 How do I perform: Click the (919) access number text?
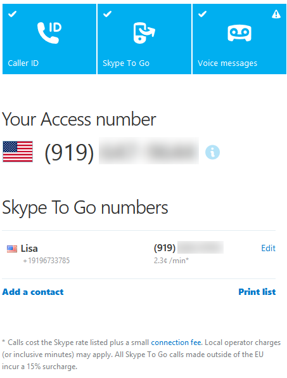[x=69, y=153]
